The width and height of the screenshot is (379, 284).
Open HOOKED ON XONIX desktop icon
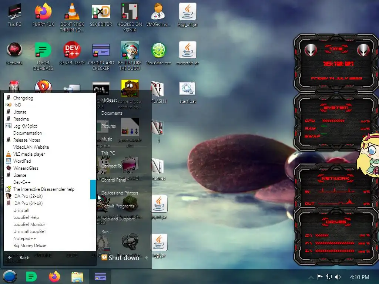(130, 17)
